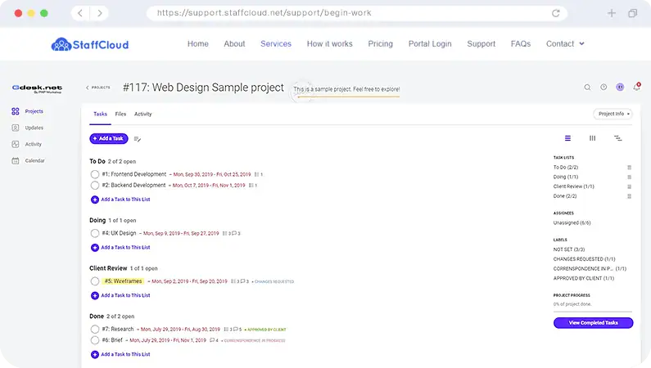Open the notifications bell
Viewport: 651px width, 368px height.
(636, 87)
